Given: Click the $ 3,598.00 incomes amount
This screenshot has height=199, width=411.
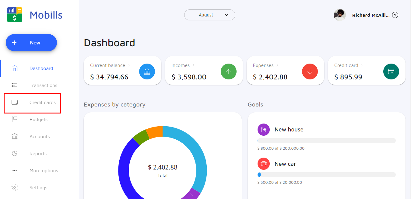Looking at the screenshot, I should click(x=189, y=77).
